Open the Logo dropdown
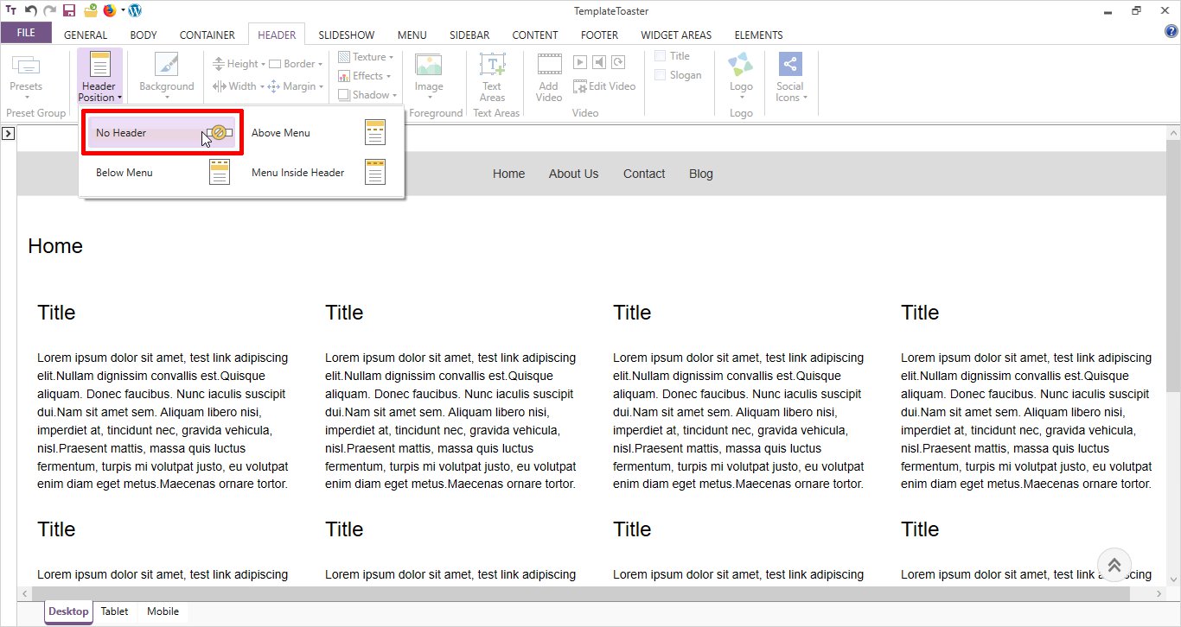This screenshot has height=627, width=1181. pyautogui.click(x=741, y=78)
